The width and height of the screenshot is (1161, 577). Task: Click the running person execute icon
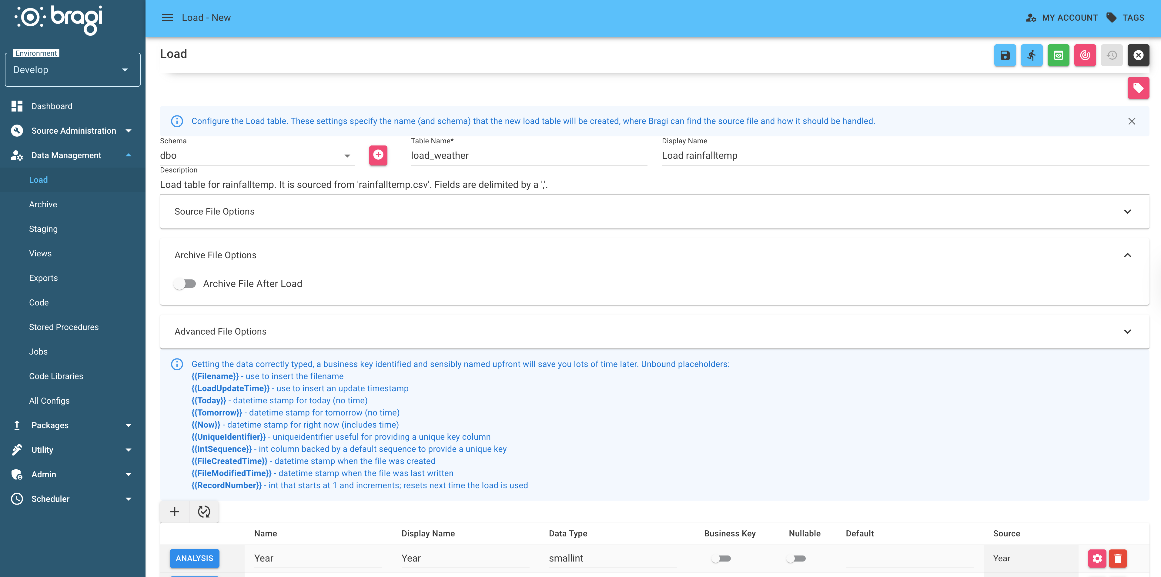1031,55
